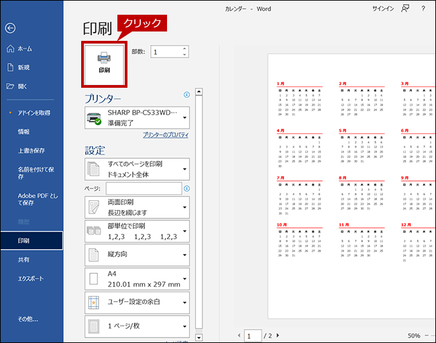Viewport: 436px width, 343px height.
Task: Click the info icon next to pages field
Action: pos(187,189)
